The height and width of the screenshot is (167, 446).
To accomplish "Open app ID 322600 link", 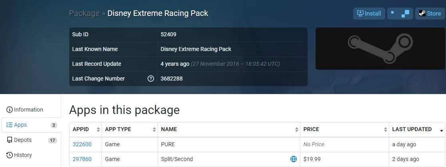I will 82,144.
